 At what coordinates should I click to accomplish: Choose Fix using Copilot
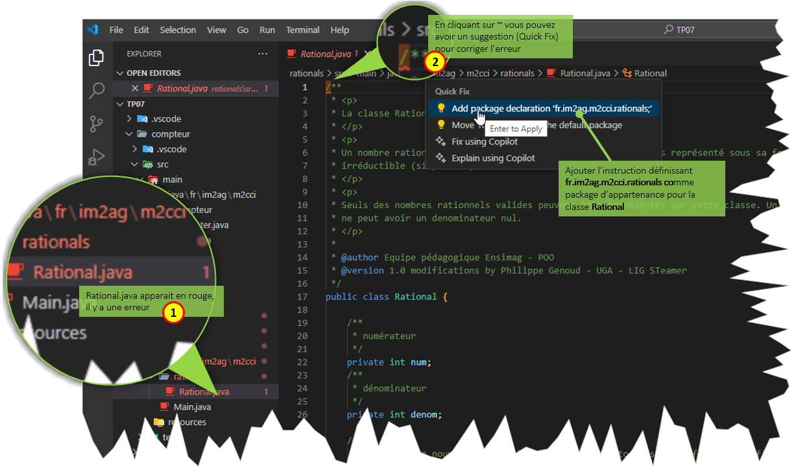[484, 141]
